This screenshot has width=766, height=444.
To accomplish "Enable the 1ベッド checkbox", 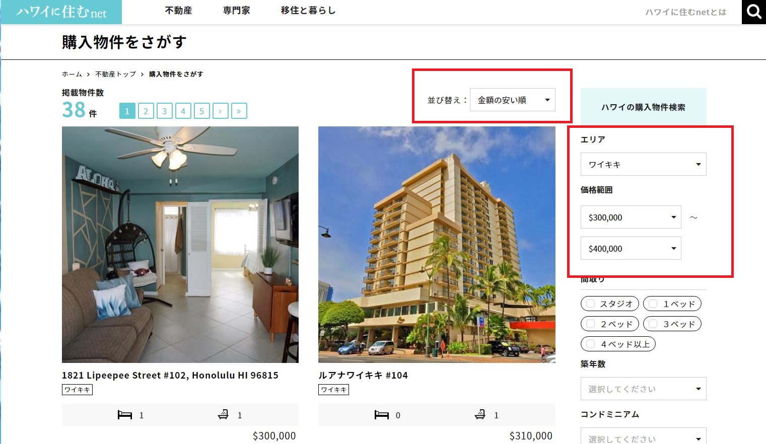I will (x=653, y=304).
